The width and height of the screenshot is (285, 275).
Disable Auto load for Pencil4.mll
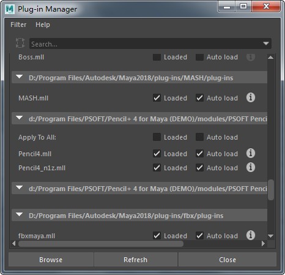[x=199, y=154]
